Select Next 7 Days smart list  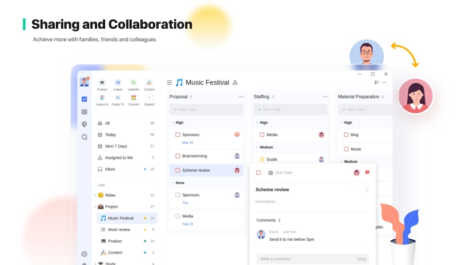click(x=126, y=146)
